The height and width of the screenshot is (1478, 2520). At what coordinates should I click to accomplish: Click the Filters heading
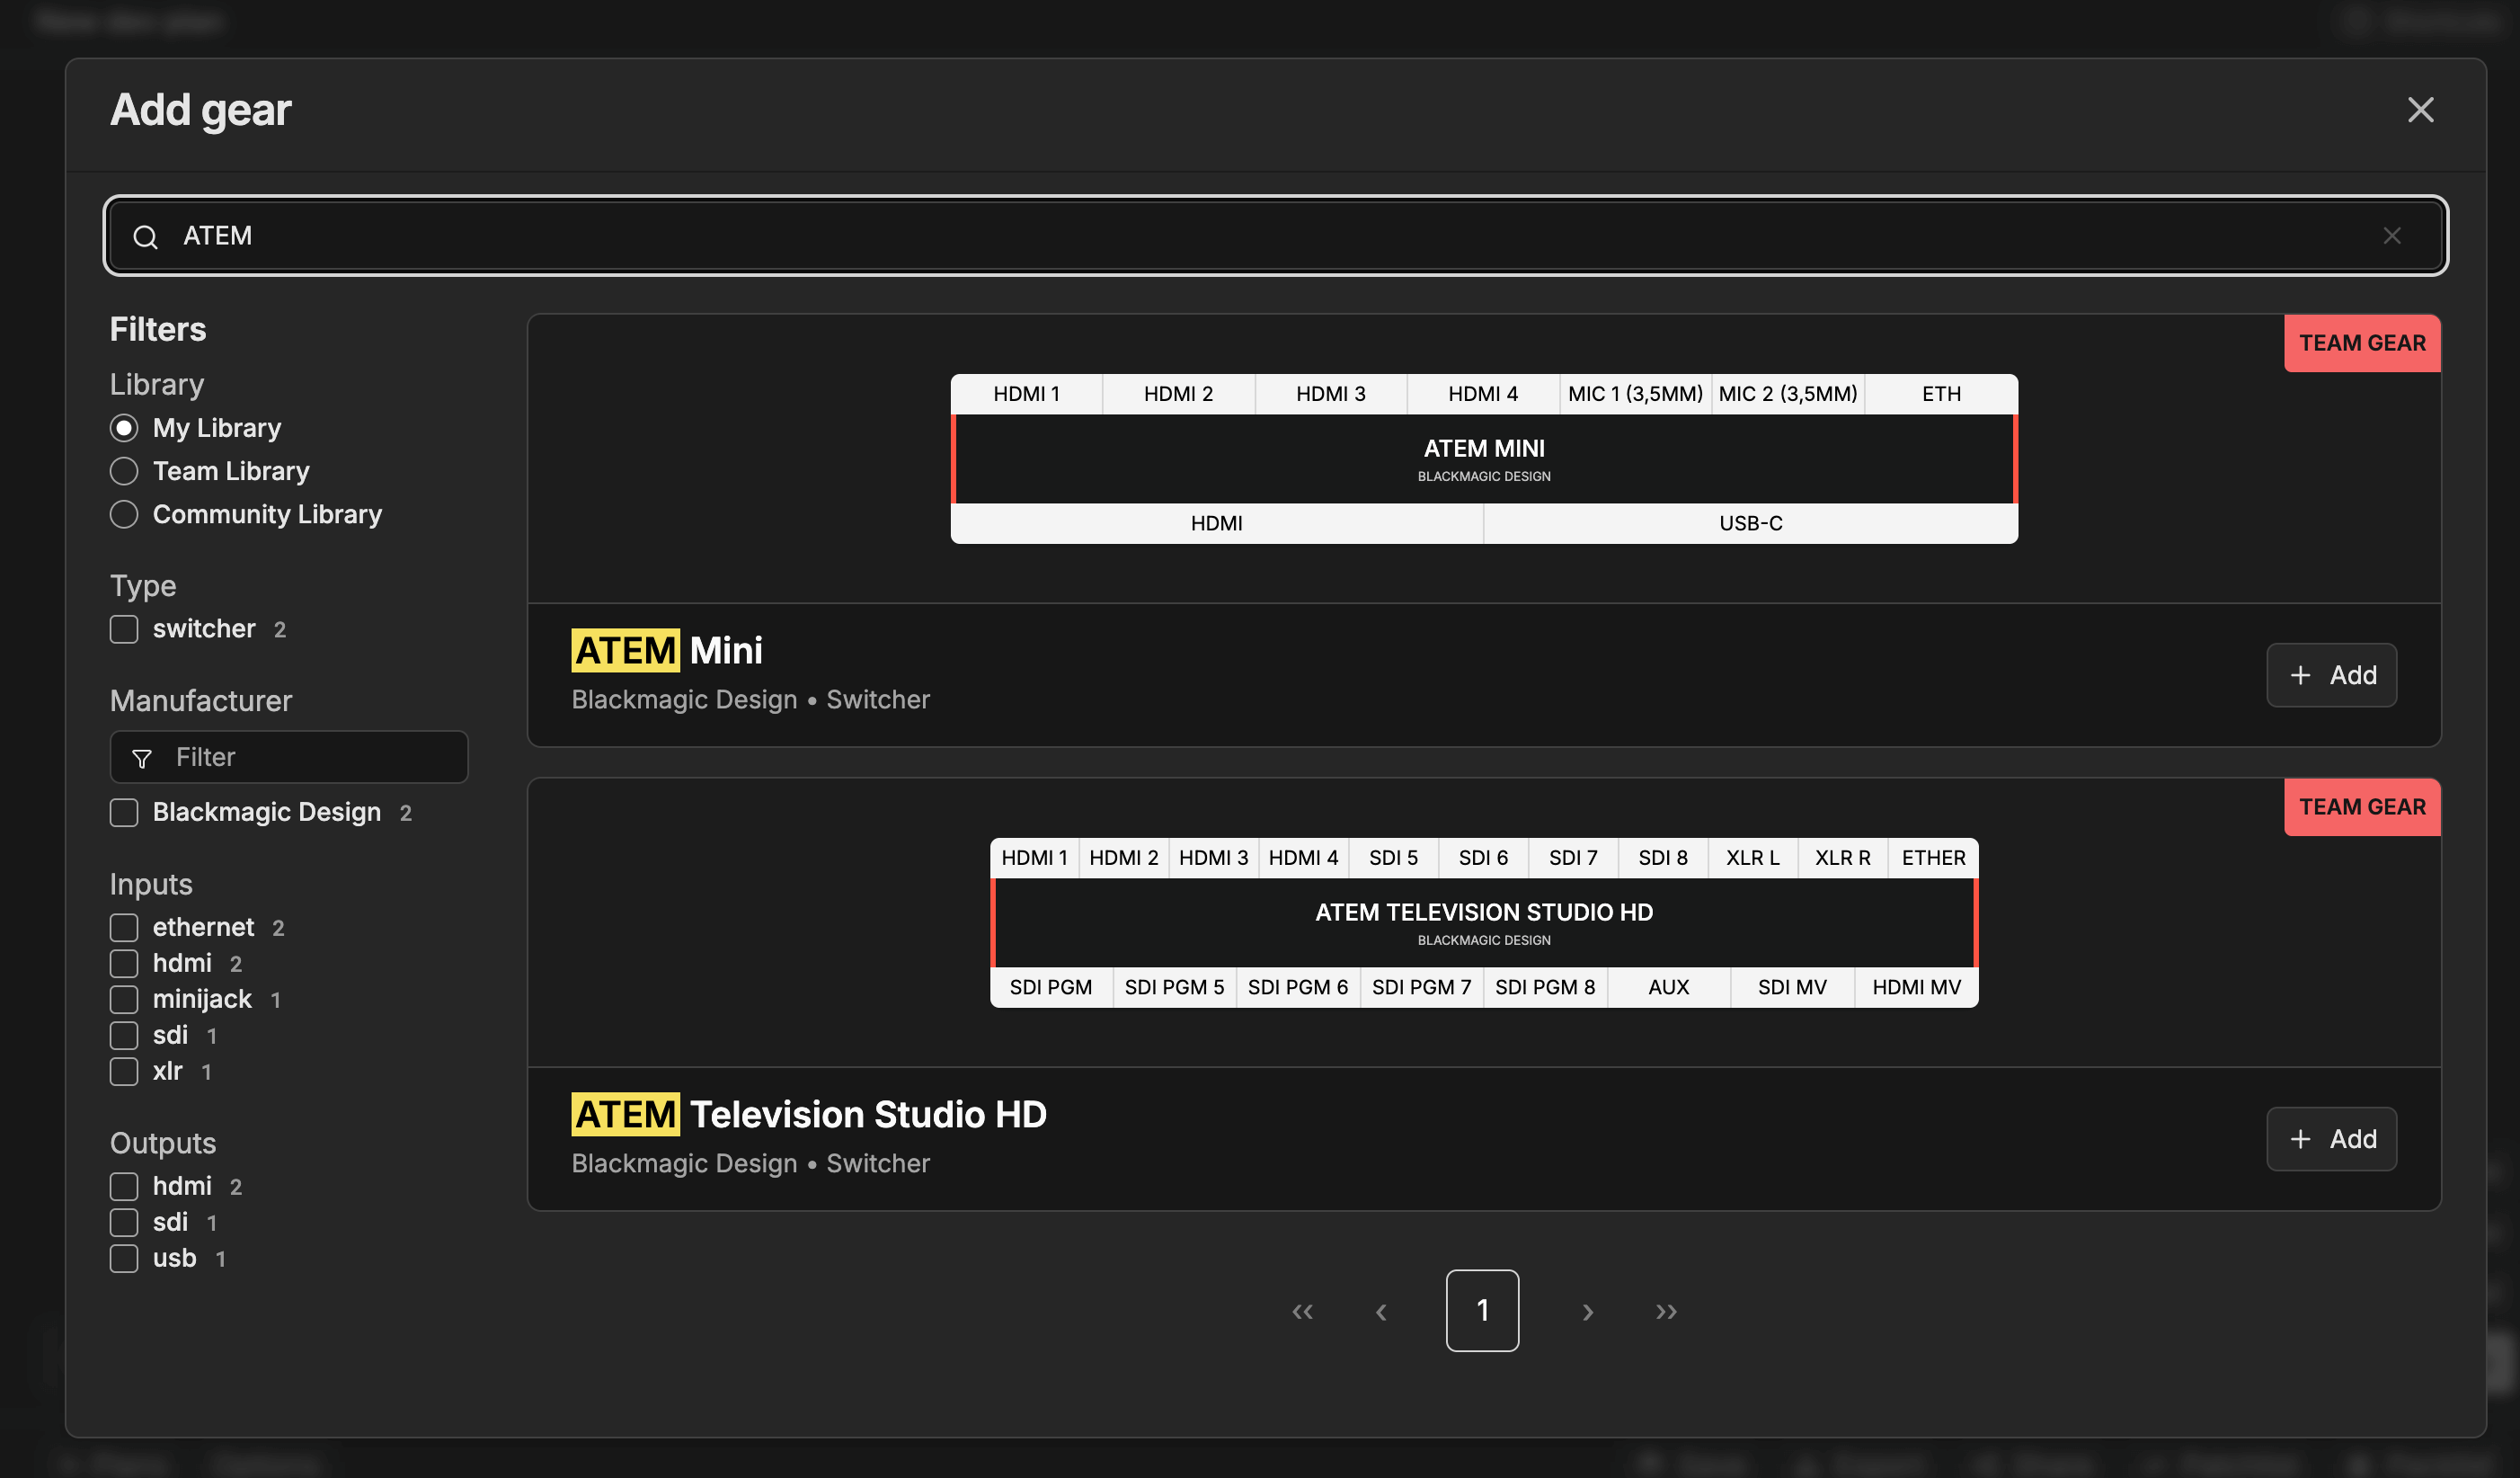pos(158,330)
